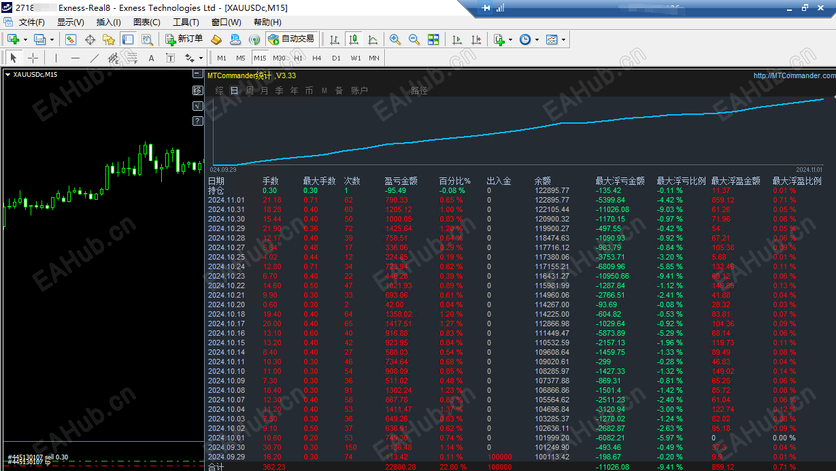Viewport: 836px width, 471px height.
Task: Switch timeframe to MN
Action: pos(374,58)
